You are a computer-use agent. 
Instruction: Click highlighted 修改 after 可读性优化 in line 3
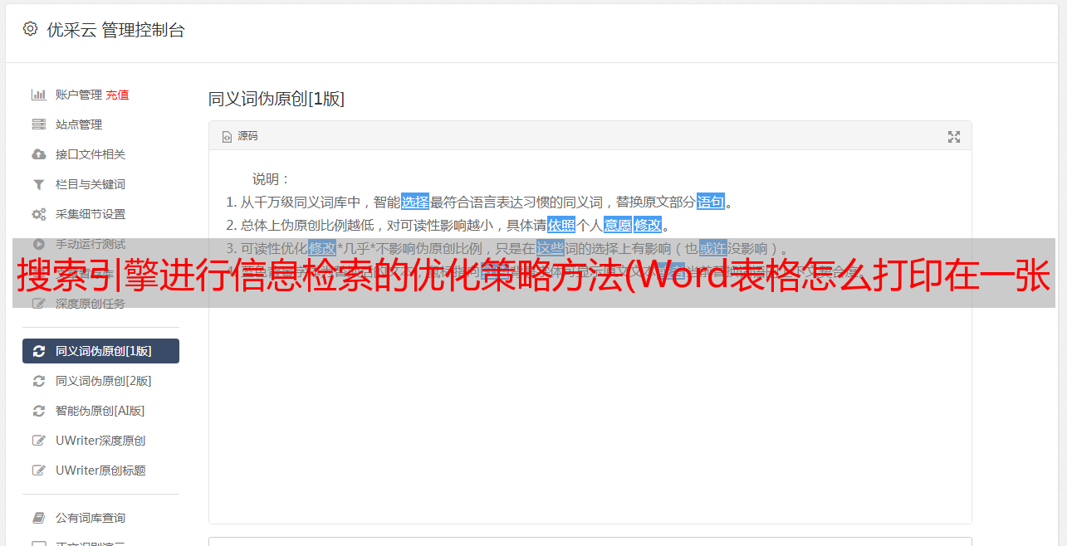322,248
